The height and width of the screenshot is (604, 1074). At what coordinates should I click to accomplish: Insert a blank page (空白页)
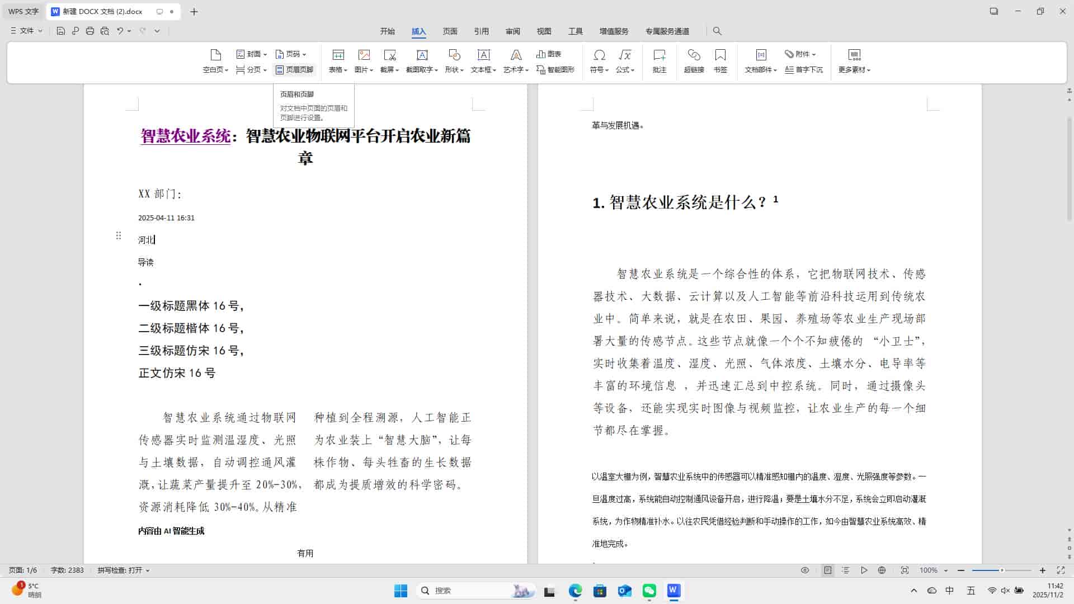point(215,61)
